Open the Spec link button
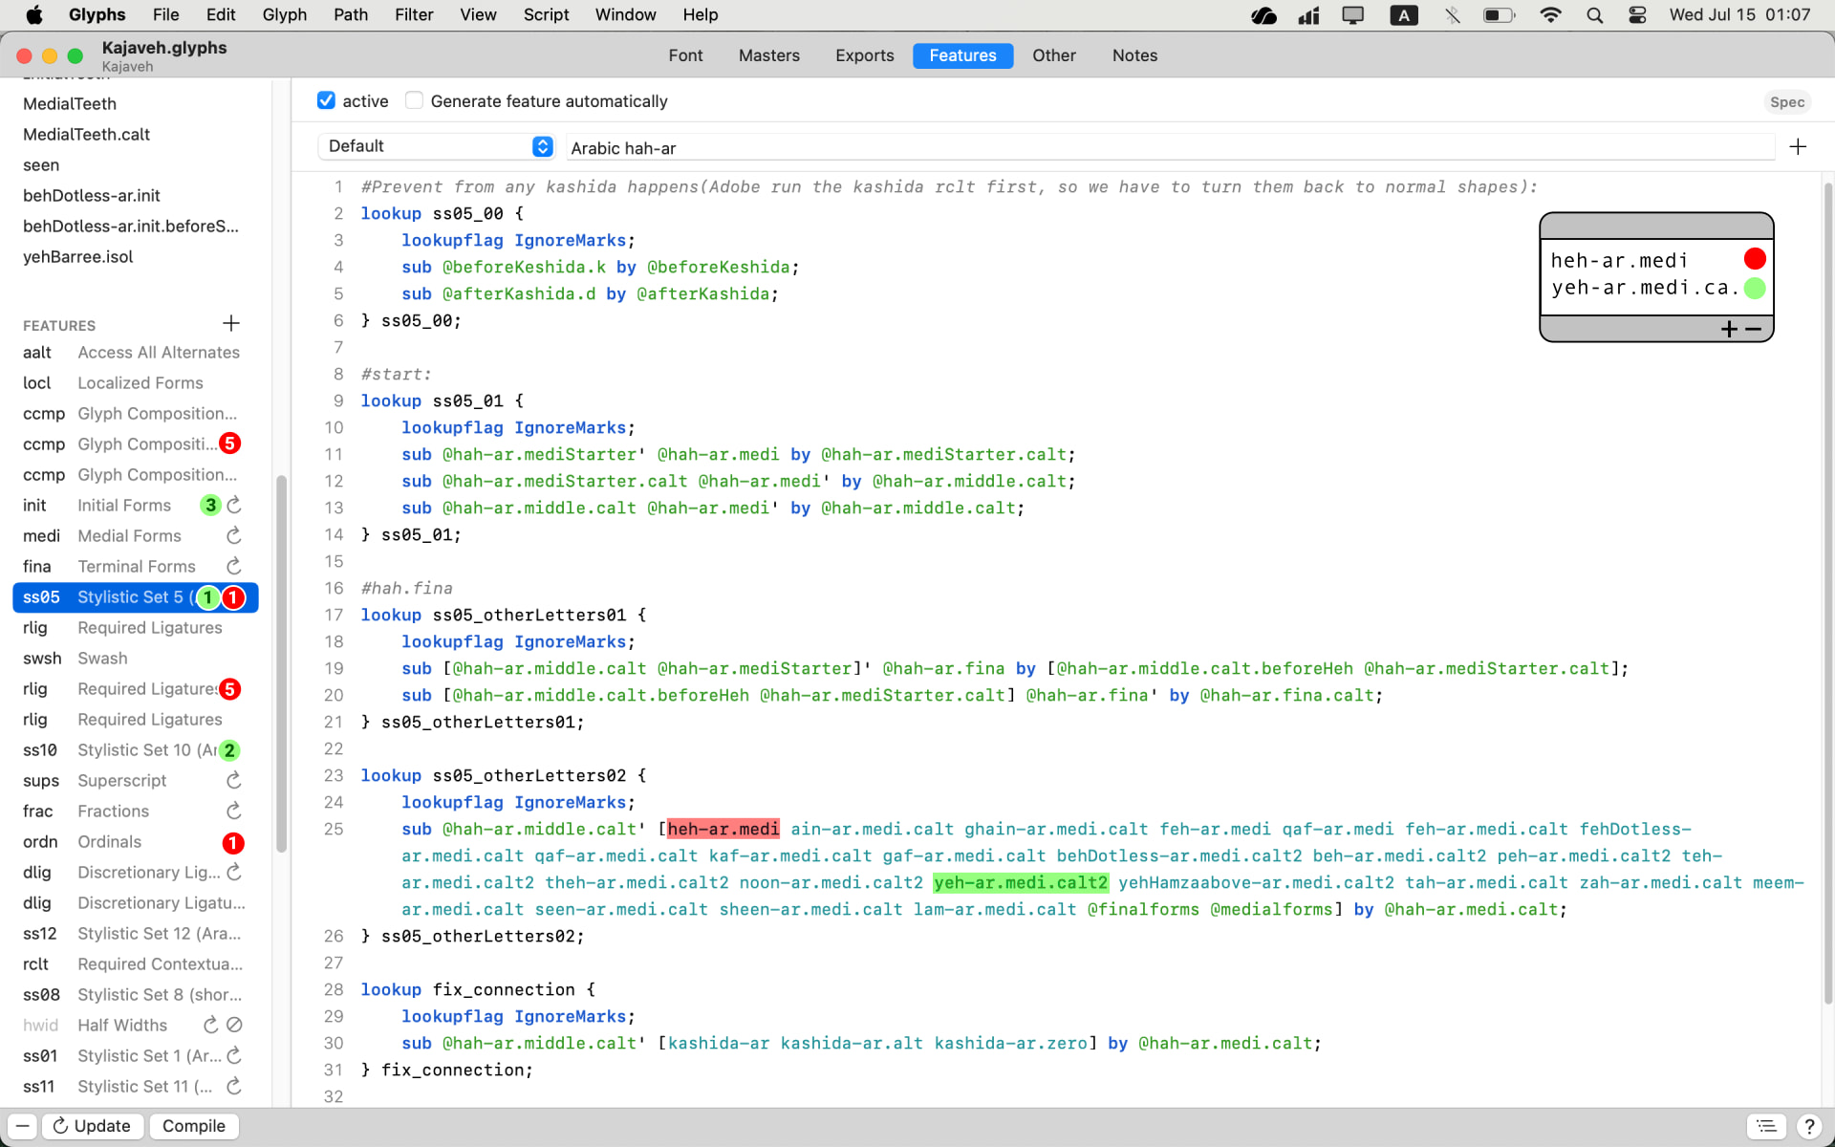This screenshot has height=1147, width=1835. click(1786, 102)
